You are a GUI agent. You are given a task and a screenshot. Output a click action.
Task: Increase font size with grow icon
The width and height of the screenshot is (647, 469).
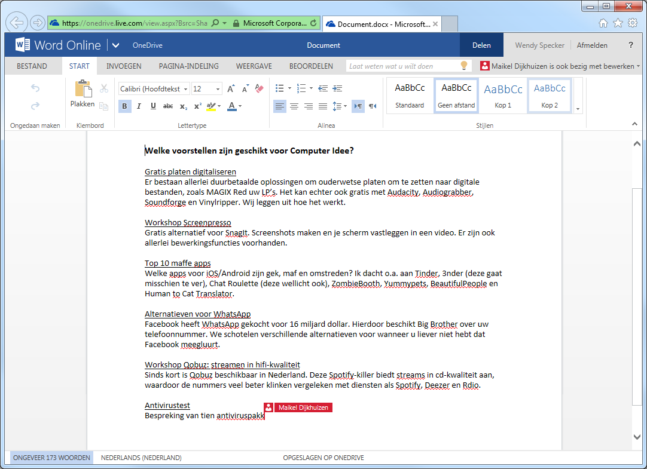click(x=231, y=88)
